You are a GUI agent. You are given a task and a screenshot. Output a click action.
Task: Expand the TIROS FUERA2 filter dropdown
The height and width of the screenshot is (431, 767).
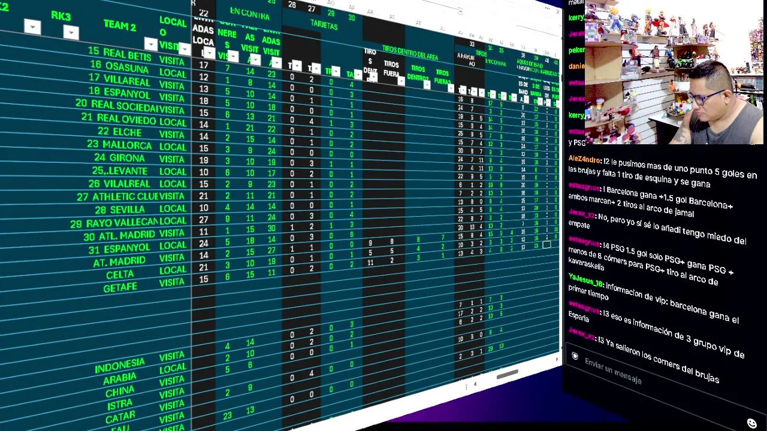(x=450, y=87)
